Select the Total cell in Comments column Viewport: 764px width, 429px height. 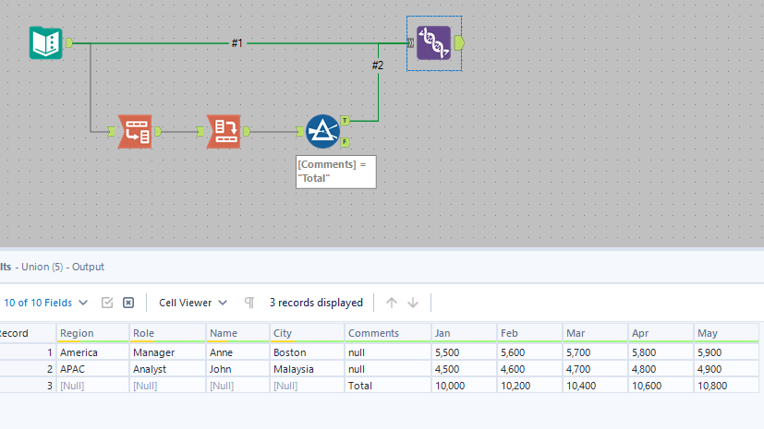tap(388, 386)
